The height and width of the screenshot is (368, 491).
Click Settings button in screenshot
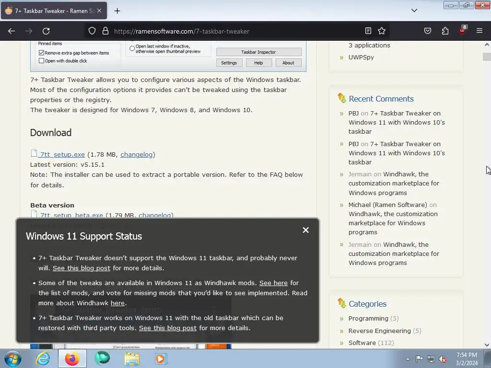coord(229,63)
